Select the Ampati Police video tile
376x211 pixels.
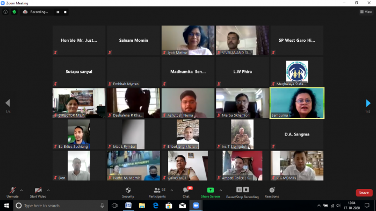coord(242,165)
